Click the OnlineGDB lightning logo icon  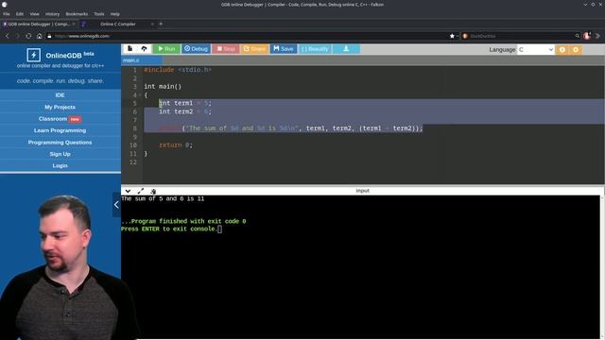pos(34,55)
